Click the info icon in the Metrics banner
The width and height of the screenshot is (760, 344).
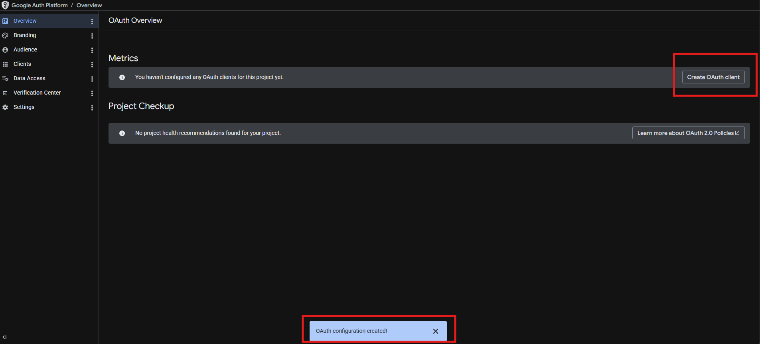[122, 77]
